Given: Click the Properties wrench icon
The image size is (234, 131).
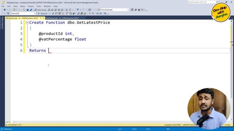Looking at the screenshot, I should click(136, 10).
